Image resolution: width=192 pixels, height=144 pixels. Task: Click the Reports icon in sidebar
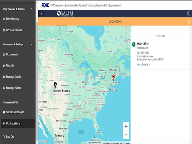4,66
